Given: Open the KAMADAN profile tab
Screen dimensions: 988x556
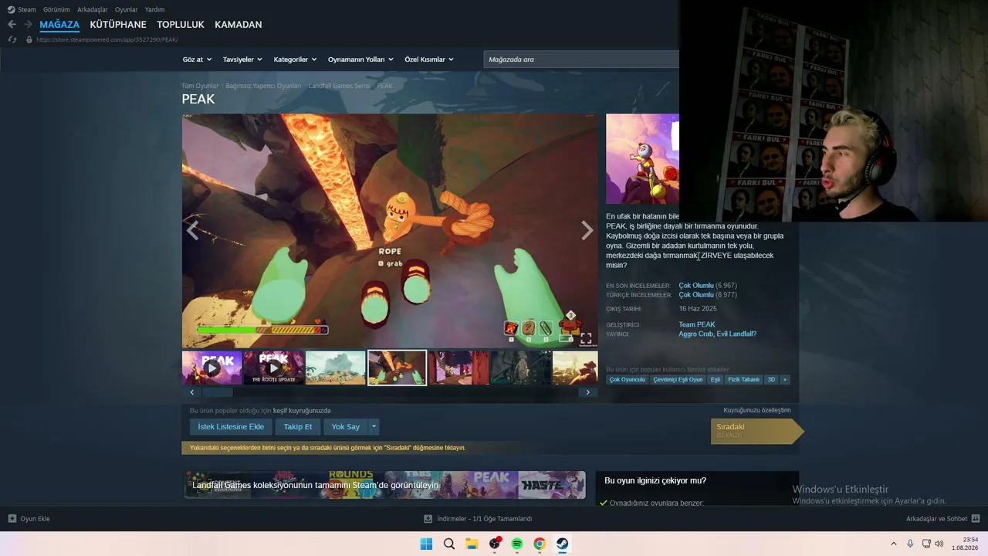Looking at the screenshot, I should point(239,25).
